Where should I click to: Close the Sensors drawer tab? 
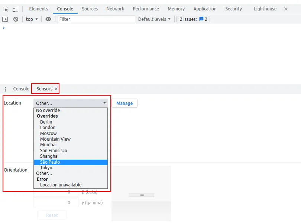[x=56, y=89]
